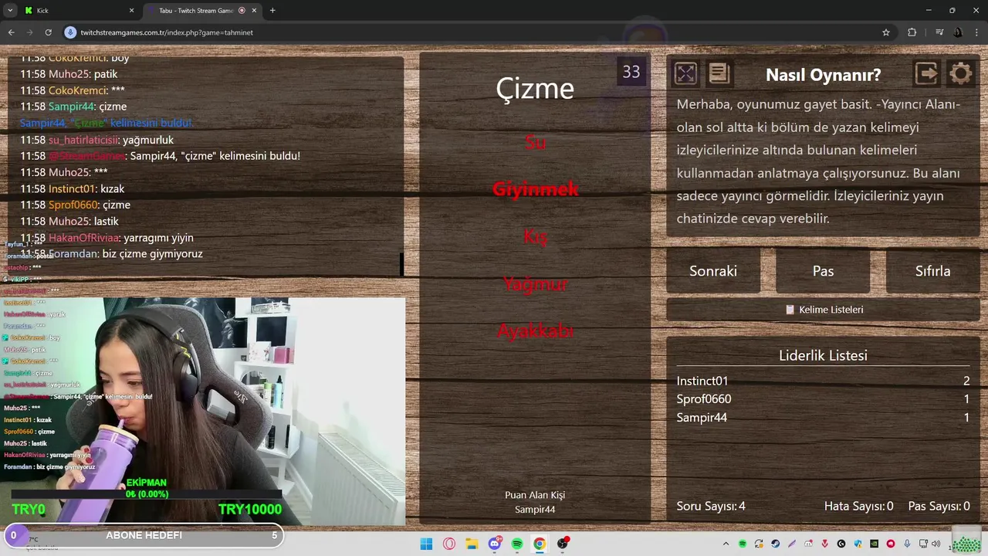988x556 pixels.
Task: Click the microphone icon in system tray
Action: (x=907, y=544)
